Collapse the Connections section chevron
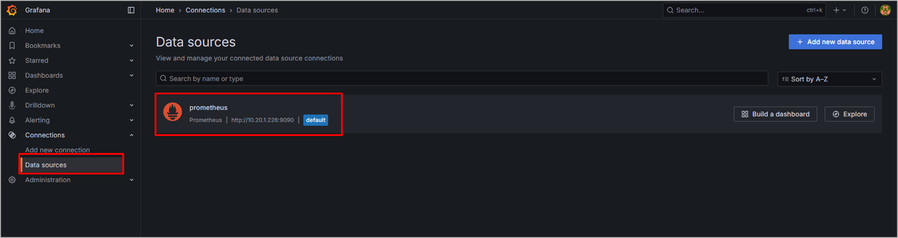This screenshot has width=898, height=238. pyautogui.click(x=131, y=135)
